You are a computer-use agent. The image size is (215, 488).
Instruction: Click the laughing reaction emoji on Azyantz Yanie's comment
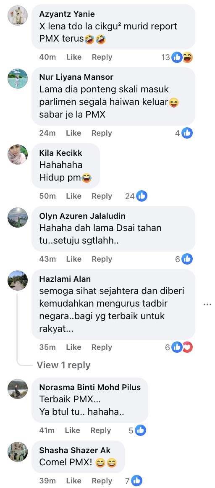(187, 57)
